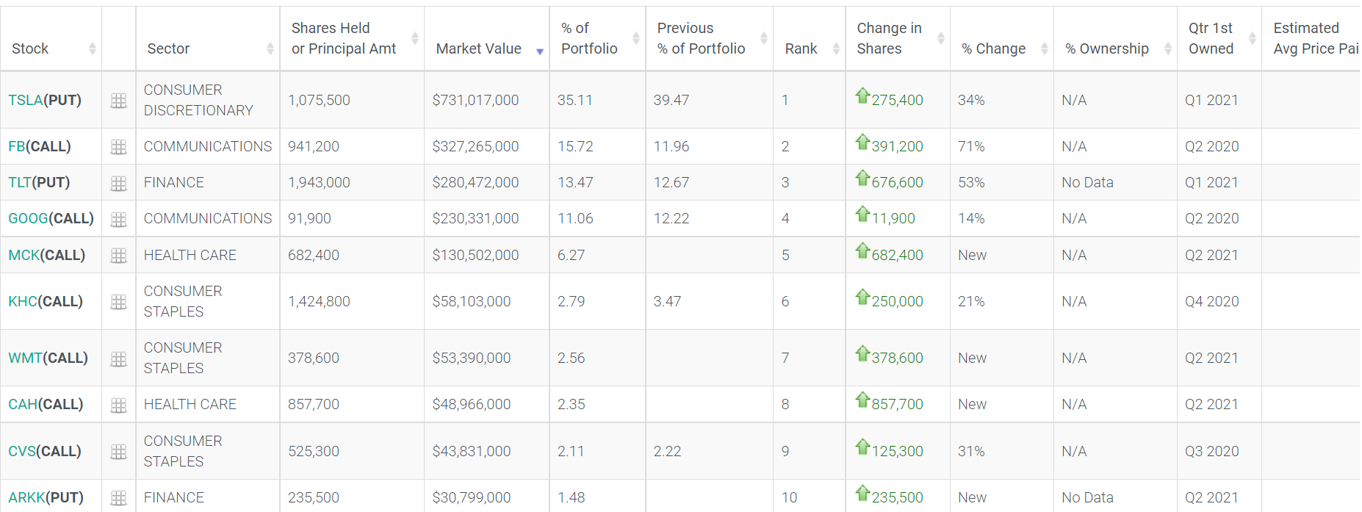This screenshot has height=512, width=1362.
Task: Click the table icon next to TLT(PUT)
Action: click(118, 183)
